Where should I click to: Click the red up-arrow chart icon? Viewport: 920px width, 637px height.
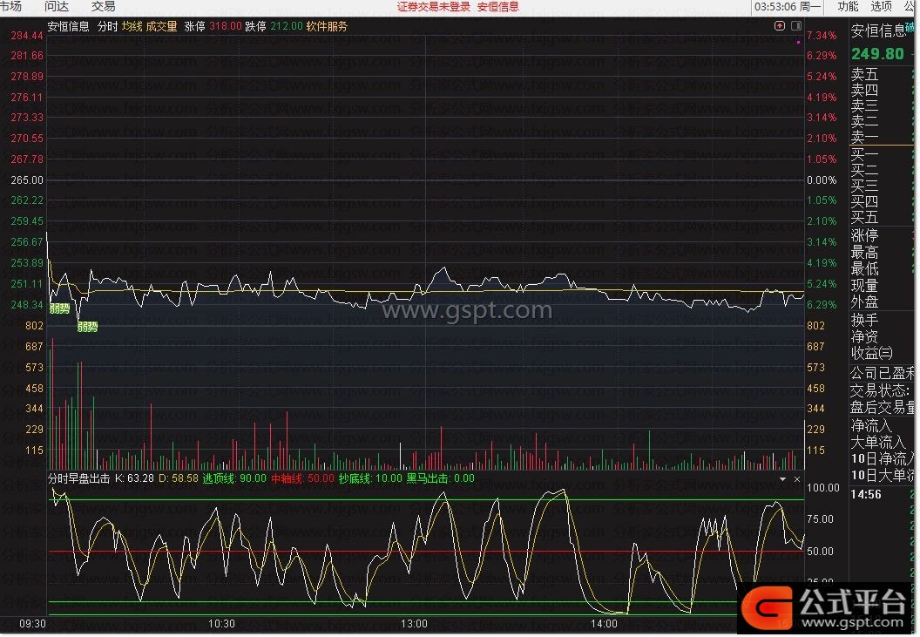point(780,26)
